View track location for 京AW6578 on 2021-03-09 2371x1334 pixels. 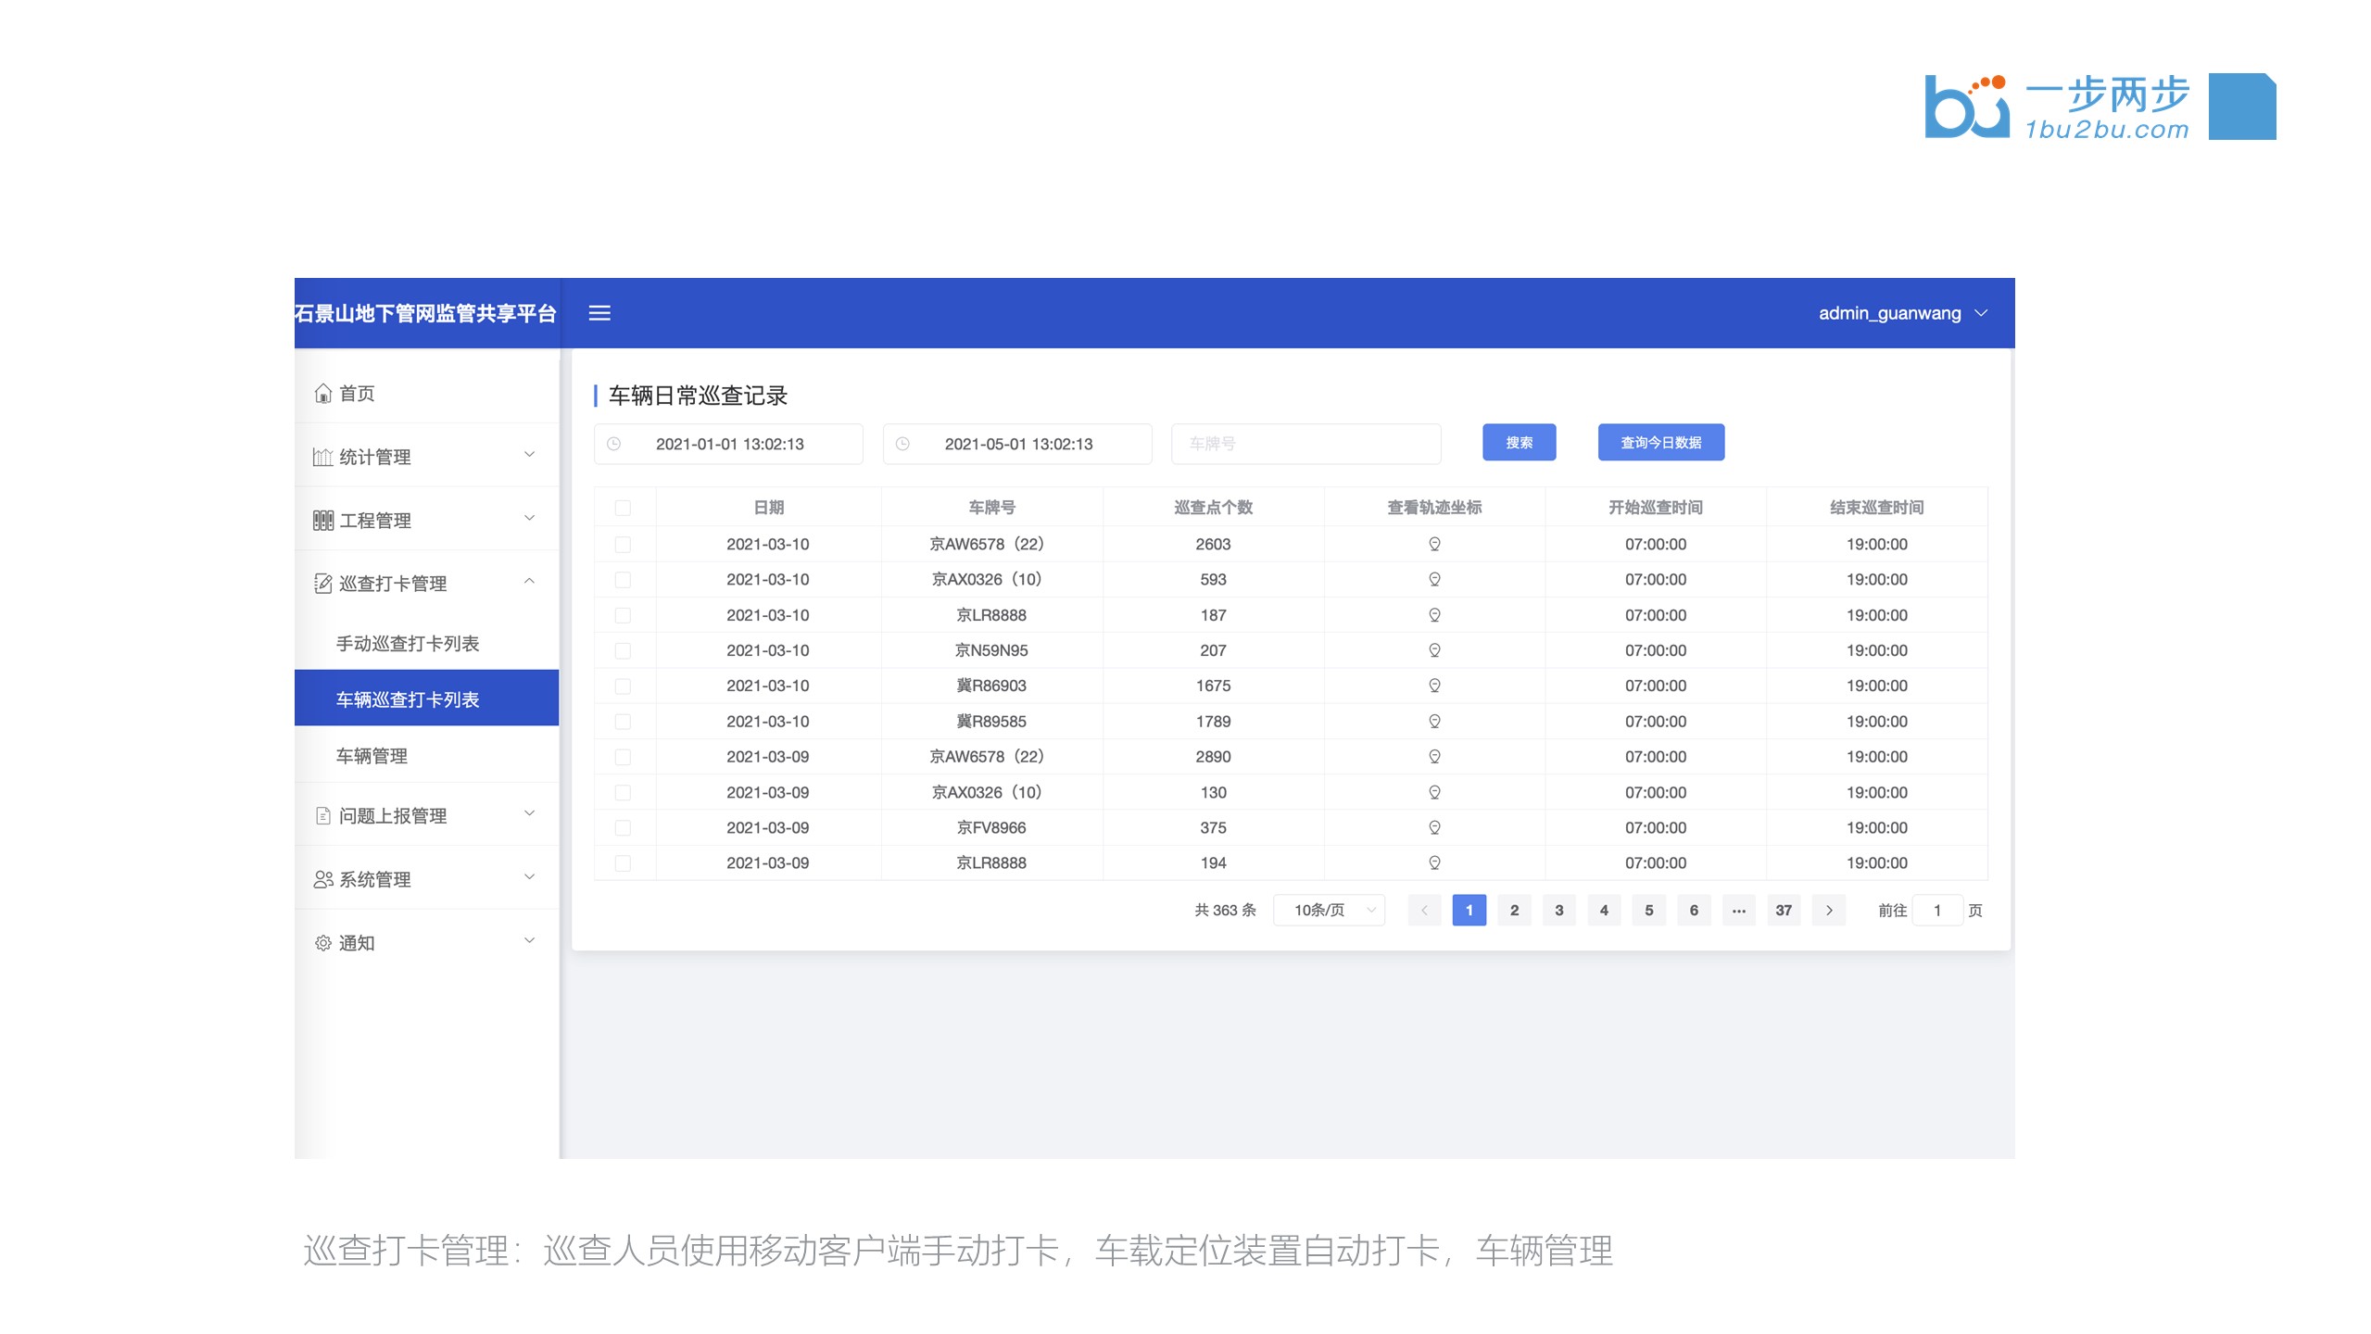click(x=1434, y=757)
